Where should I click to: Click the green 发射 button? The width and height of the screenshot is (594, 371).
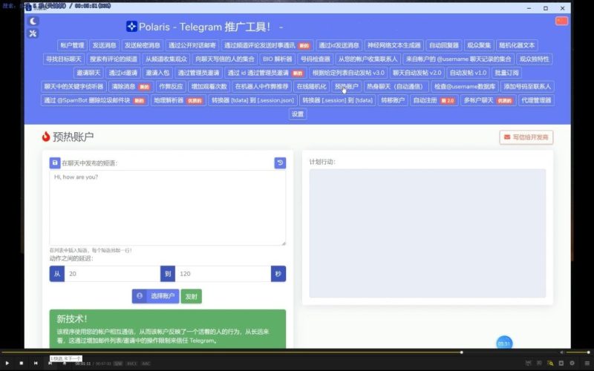[192, 296]
